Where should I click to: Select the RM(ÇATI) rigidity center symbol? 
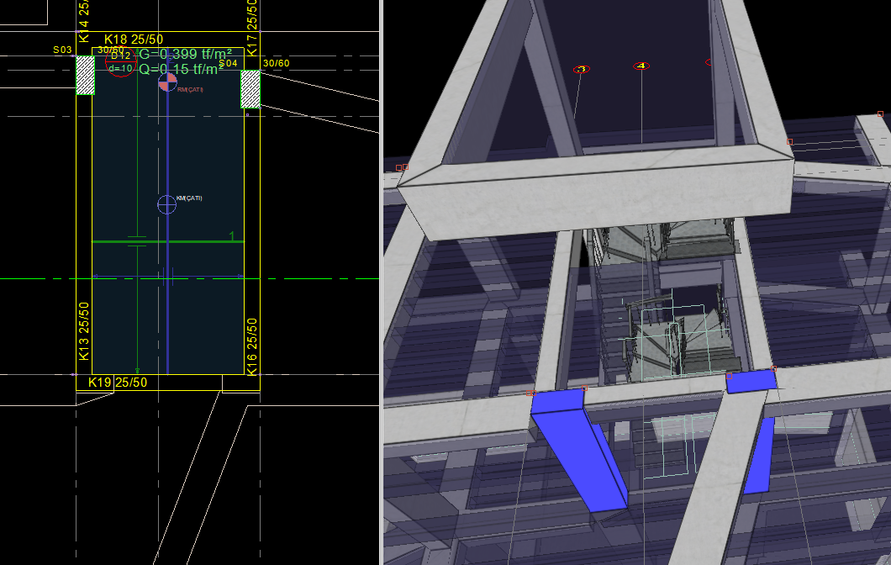tap(167, 82)
